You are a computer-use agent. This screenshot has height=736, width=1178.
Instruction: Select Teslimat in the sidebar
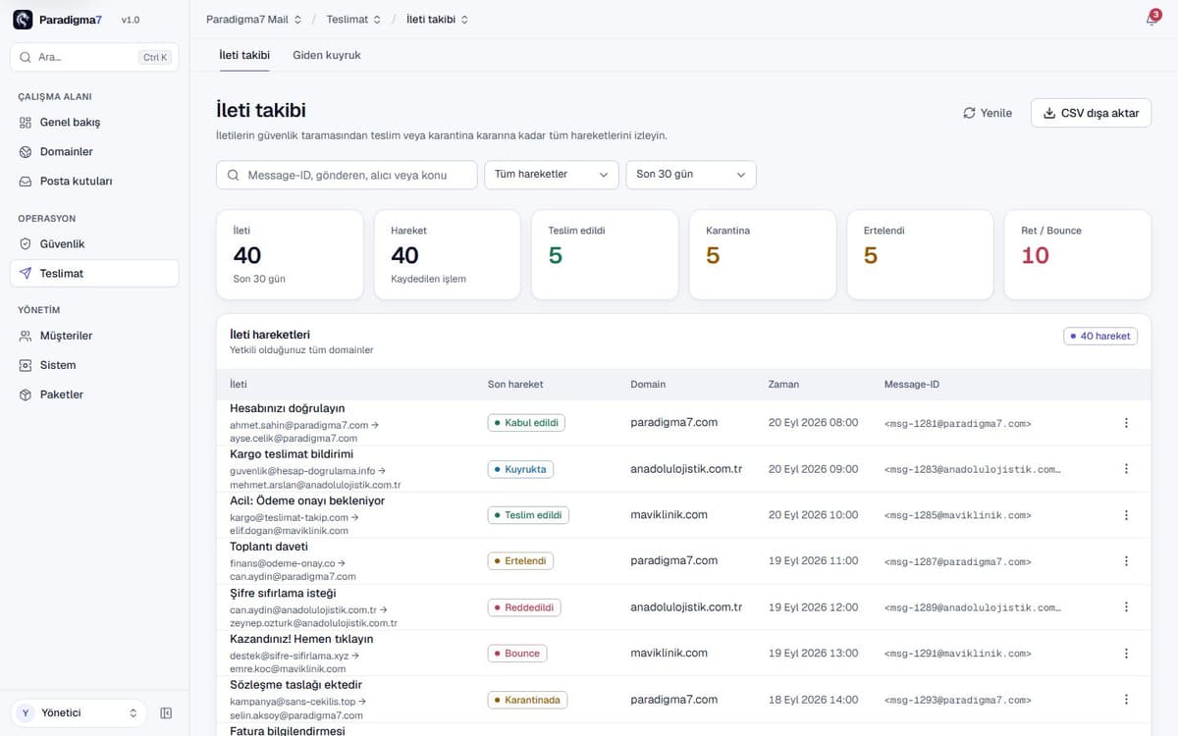(94, 273)
